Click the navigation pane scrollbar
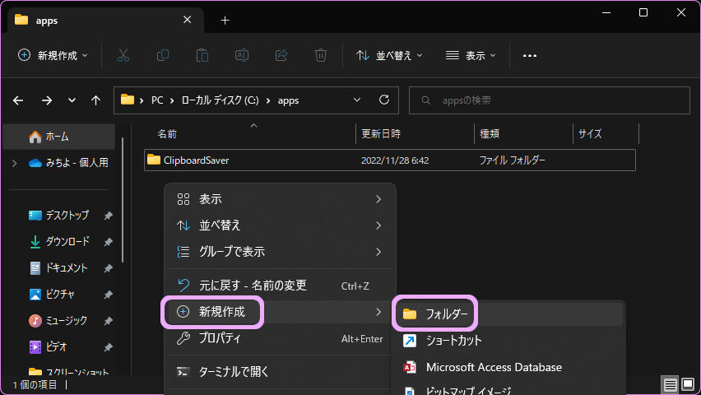Viewport: 701px width, 395px height. pos(123,199)
